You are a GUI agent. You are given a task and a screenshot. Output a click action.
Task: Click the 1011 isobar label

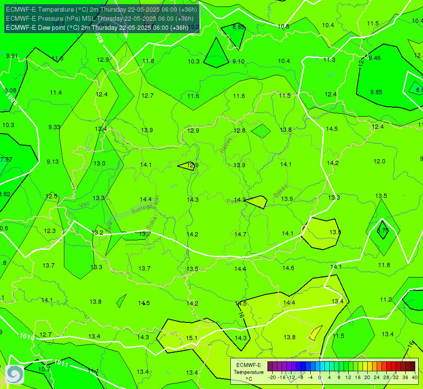[61, 363]
